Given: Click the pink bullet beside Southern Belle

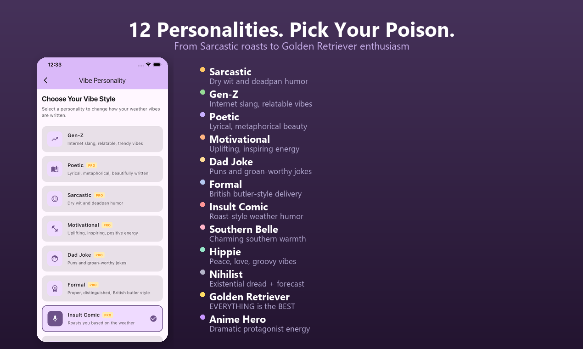Looking at the screenshot, I should pyautogui.click(x=202, y=227).
